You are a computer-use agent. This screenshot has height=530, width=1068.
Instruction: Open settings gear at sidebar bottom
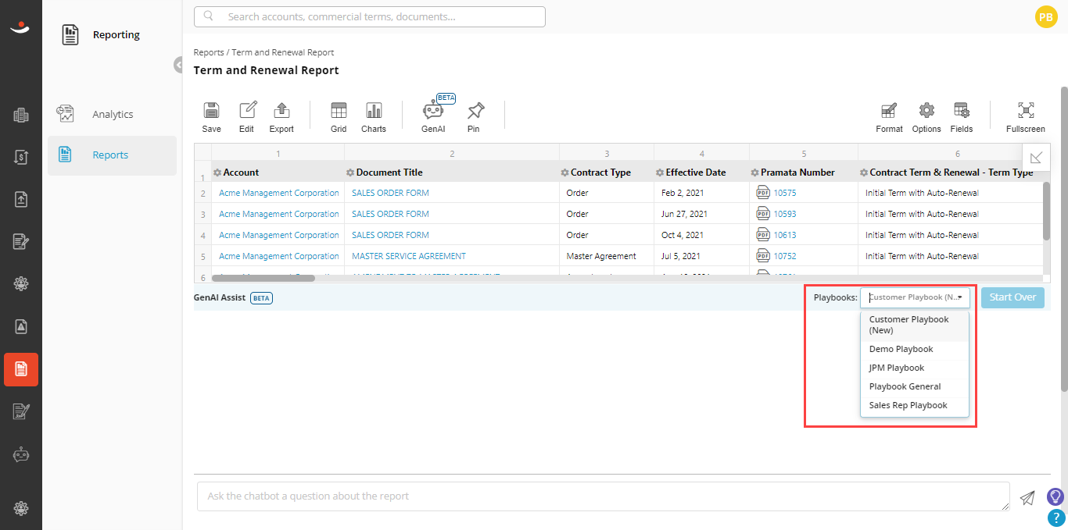pos(21,508)
